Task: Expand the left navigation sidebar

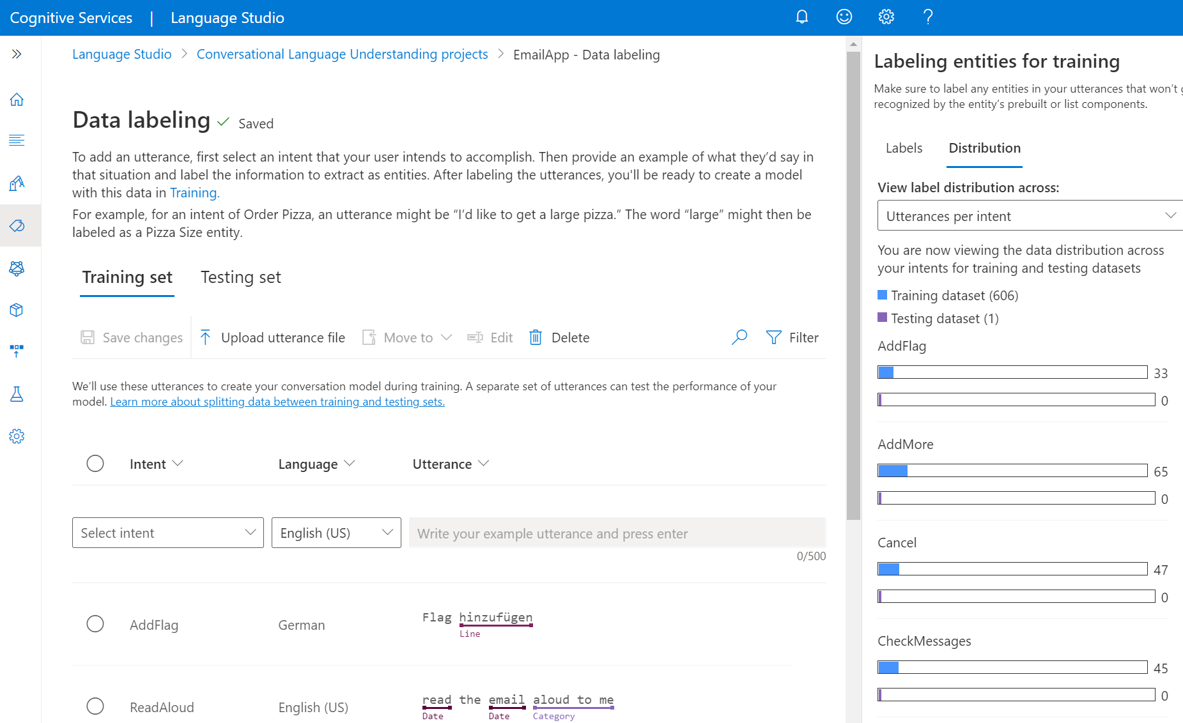Action: pos(17,54)
